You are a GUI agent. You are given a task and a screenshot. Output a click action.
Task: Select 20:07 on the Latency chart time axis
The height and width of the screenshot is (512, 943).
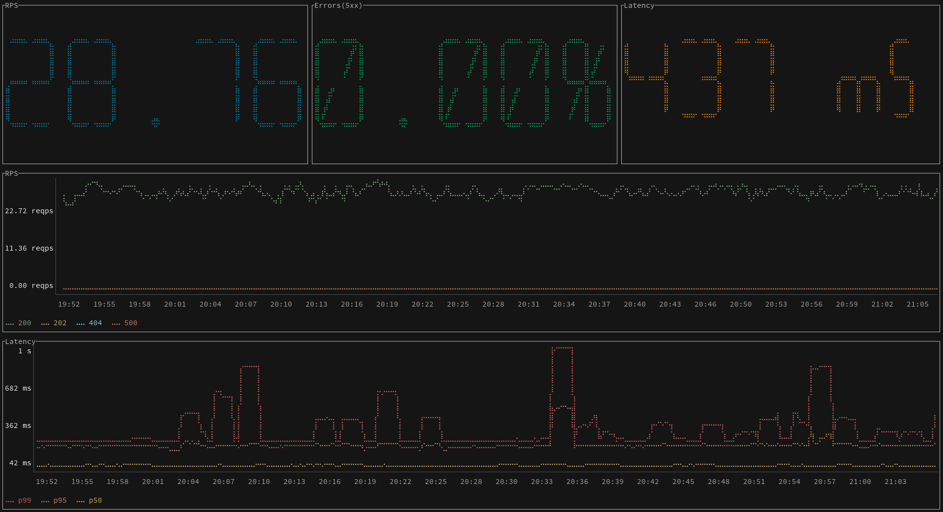point(223,482)
